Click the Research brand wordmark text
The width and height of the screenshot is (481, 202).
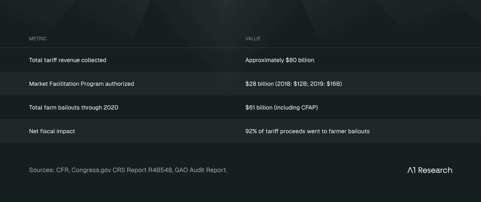[x=435, y=170]
